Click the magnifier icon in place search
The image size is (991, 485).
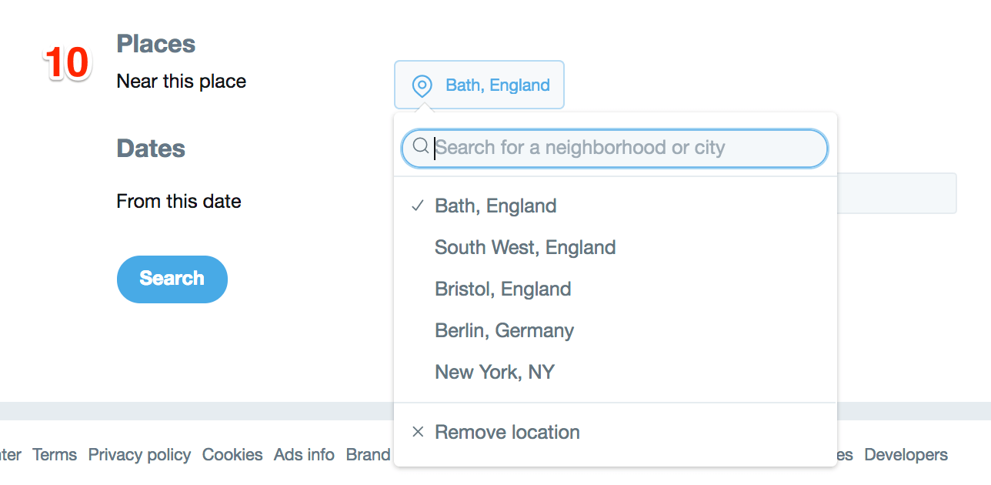click(x=421, y=146)
